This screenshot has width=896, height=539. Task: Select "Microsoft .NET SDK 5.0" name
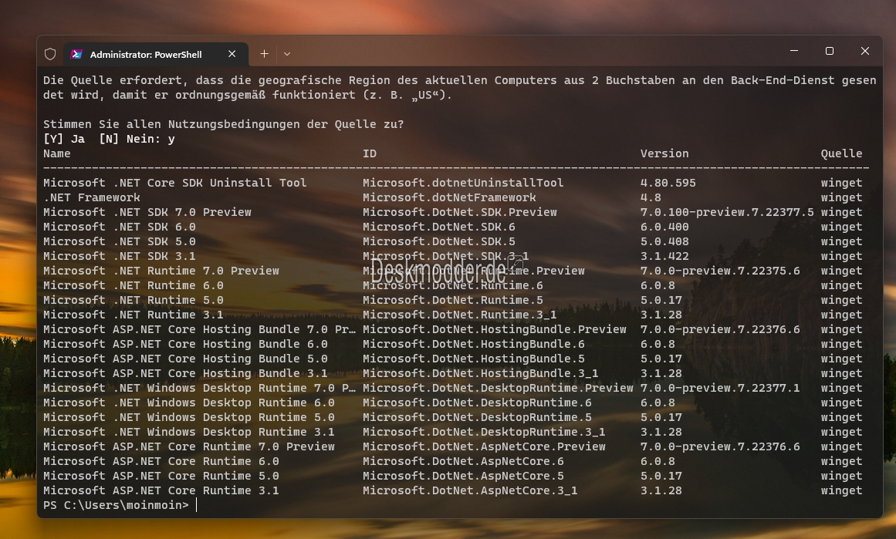pos(120,241)
